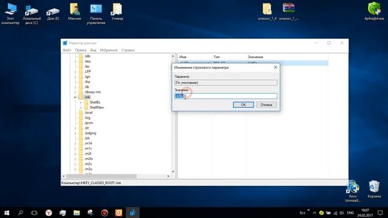Open File Explorer from the taskbar
The width and height of the screenshot is (388, 218).
[x=76, y=213]
